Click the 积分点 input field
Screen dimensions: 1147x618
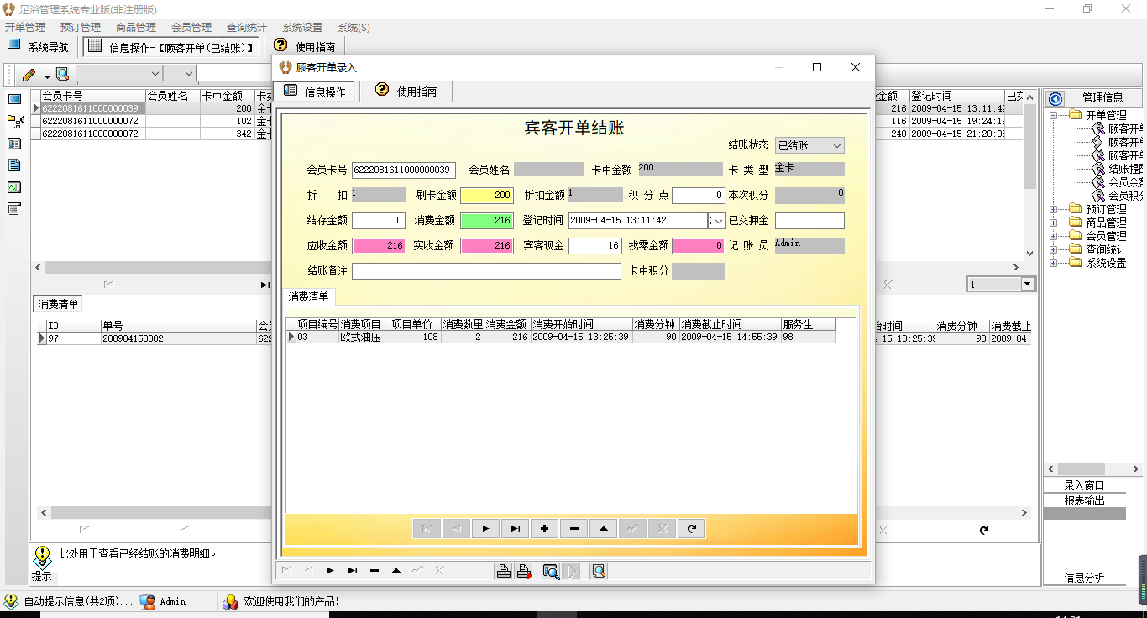tap(699, 196)
